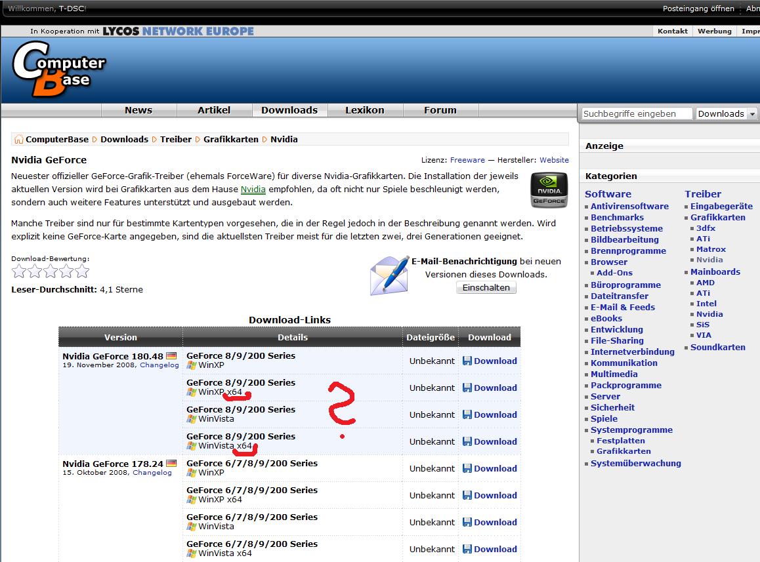Click the floppy icon for 178.24 WinVista download
760x562 pixels.
(x=467, y=522)
